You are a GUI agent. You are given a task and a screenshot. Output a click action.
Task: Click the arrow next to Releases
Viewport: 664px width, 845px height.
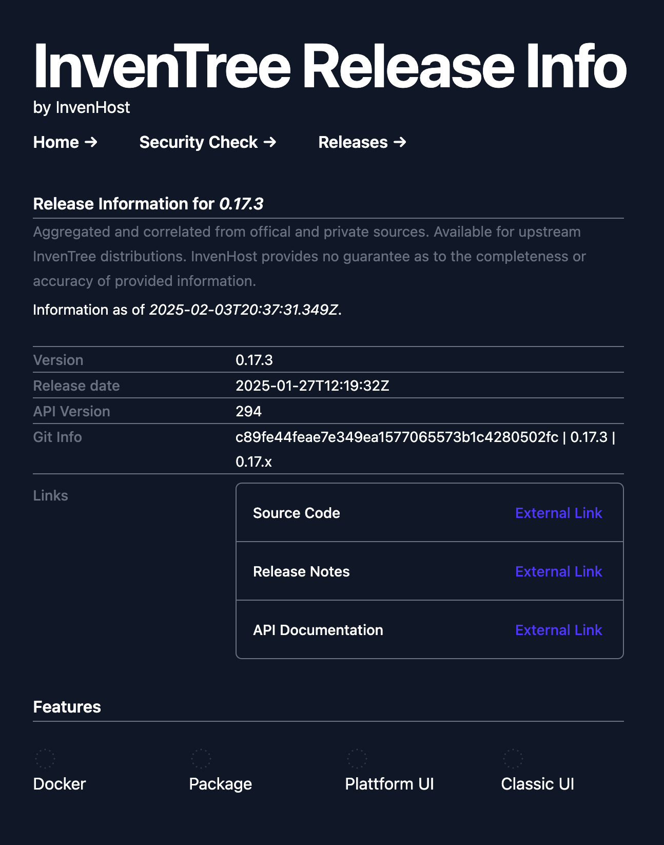[399, 142]
